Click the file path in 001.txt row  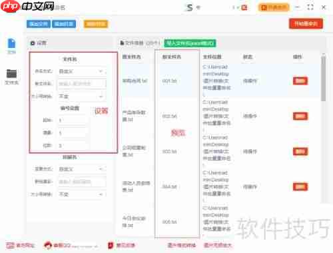[216, 81]
